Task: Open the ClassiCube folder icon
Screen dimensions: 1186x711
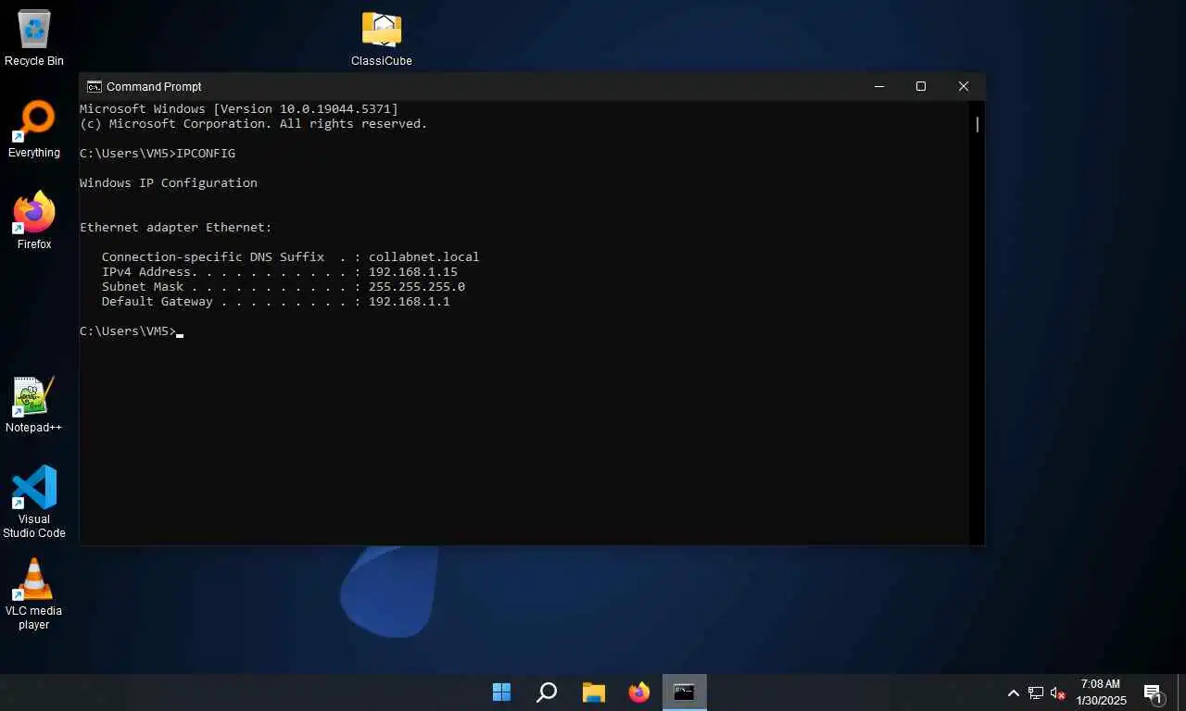Action: tap(381, 38)
